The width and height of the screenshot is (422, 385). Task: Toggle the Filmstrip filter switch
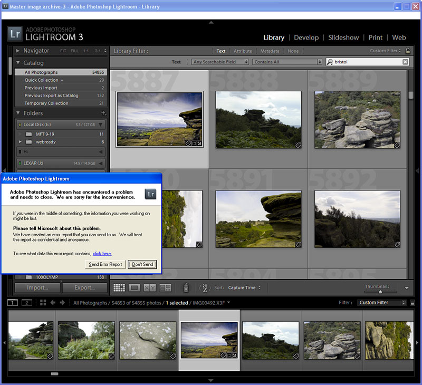[x=412, y=303]
